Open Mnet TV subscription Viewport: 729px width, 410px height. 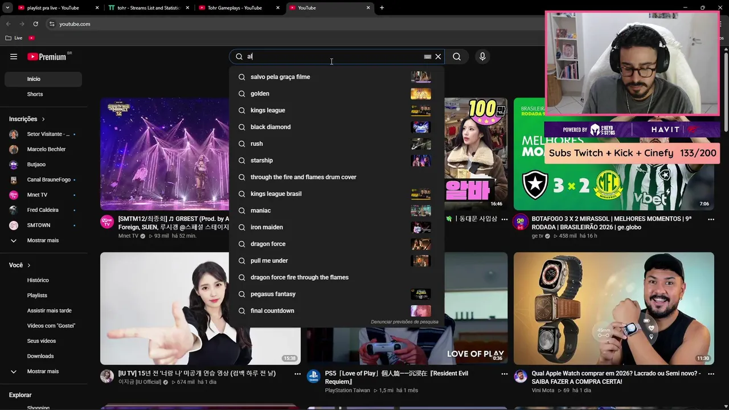[x=43, y=195]
